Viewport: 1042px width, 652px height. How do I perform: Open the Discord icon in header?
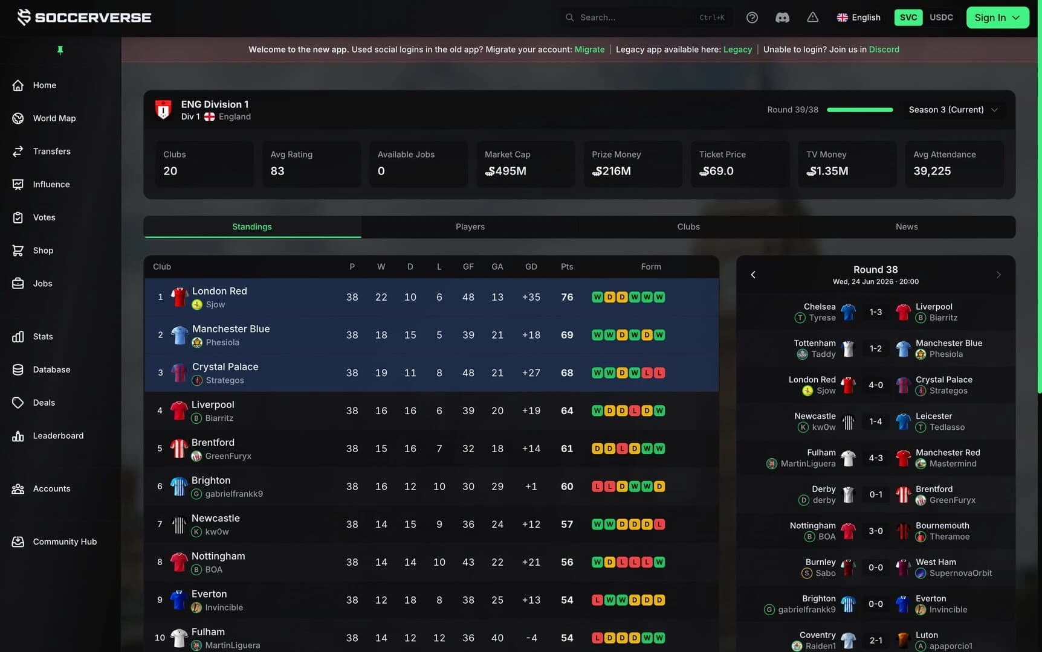coord(782,18)
